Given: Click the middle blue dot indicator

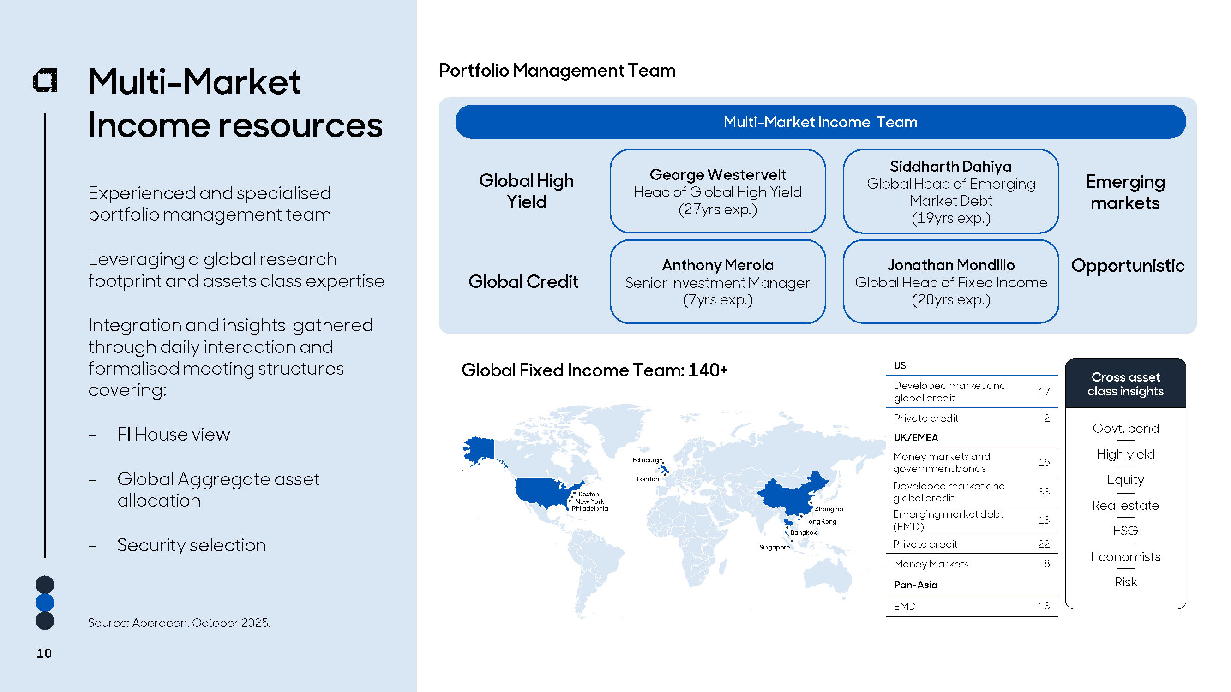Looking at the screenshot, I should point(45,603).
